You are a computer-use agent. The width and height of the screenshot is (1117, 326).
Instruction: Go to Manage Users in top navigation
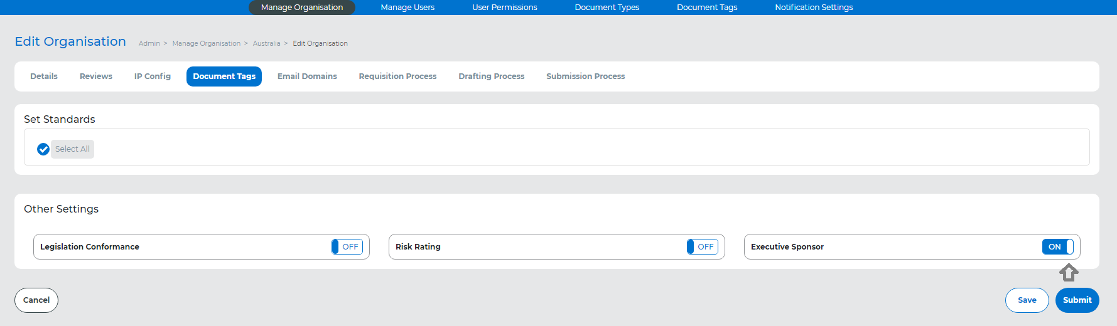click(407, 8)
